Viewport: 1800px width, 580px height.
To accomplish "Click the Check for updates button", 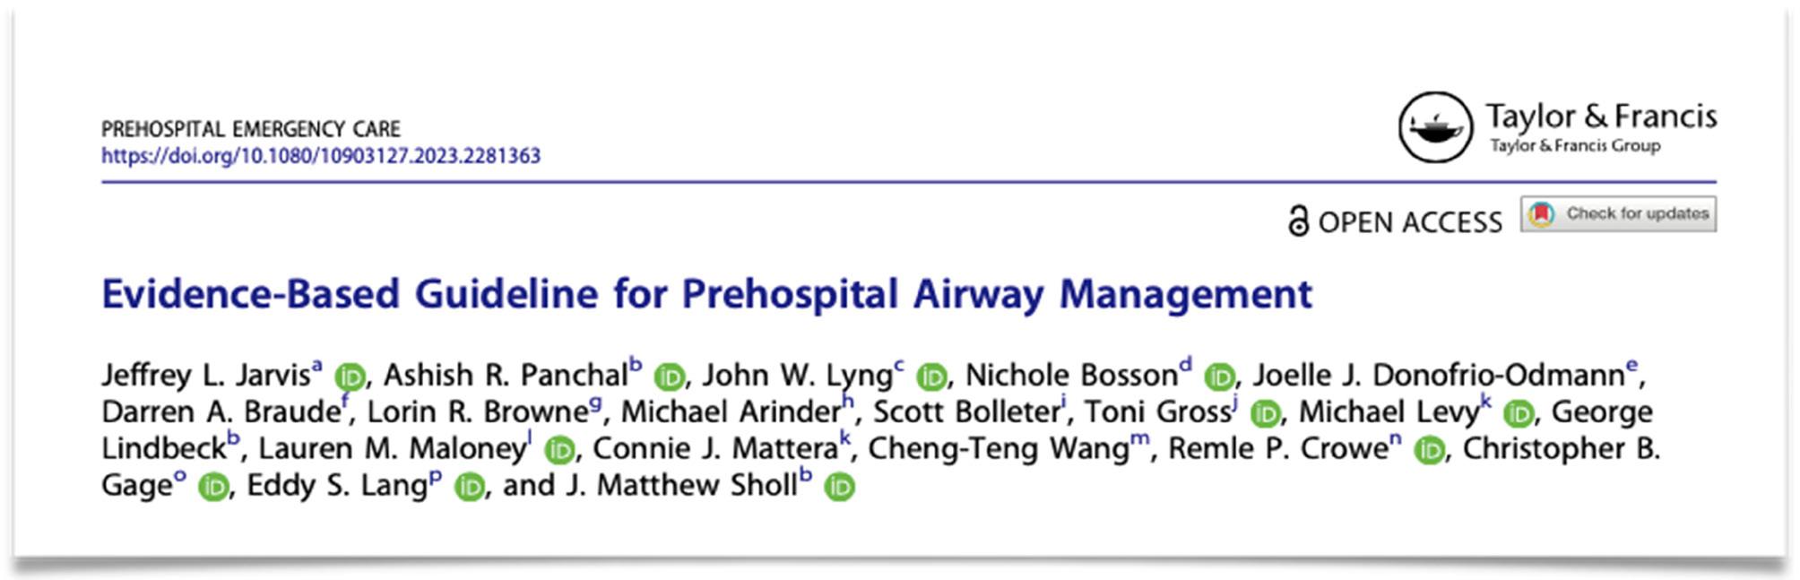I will click(1618, 214).
